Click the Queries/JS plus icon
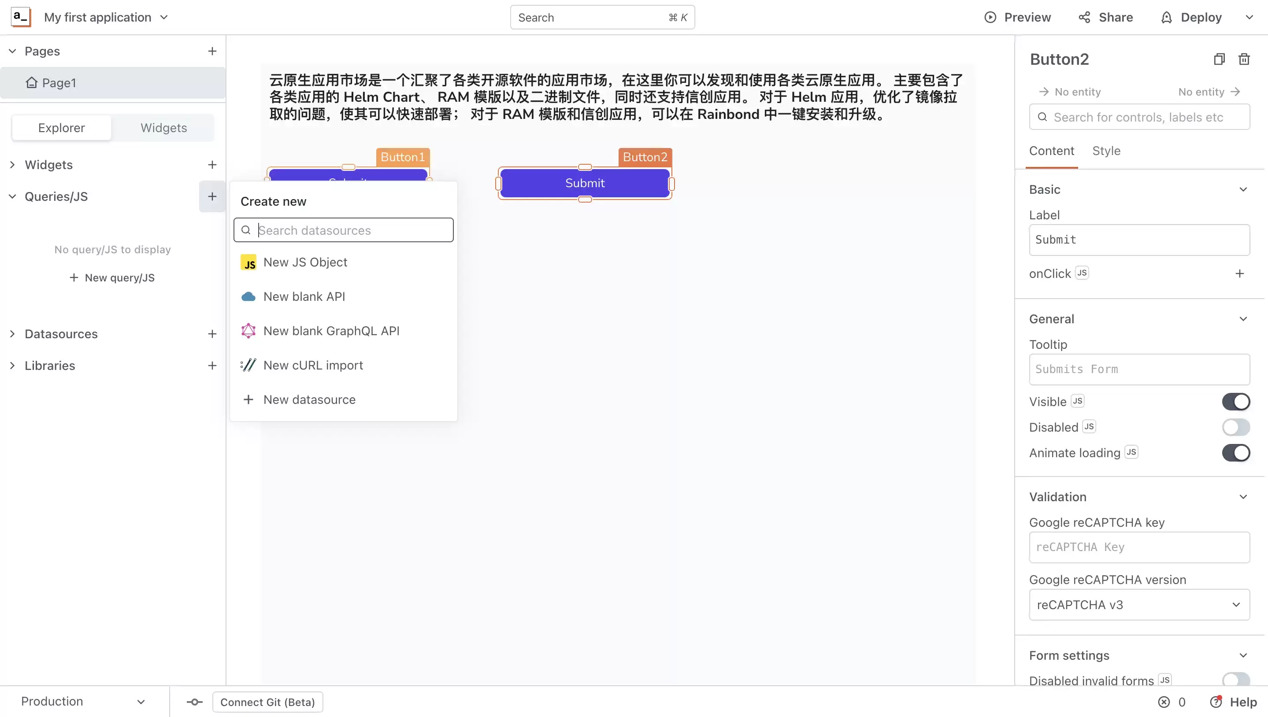Image resolution: width=1268 pixels, height=717 pixels. (212, 196)
